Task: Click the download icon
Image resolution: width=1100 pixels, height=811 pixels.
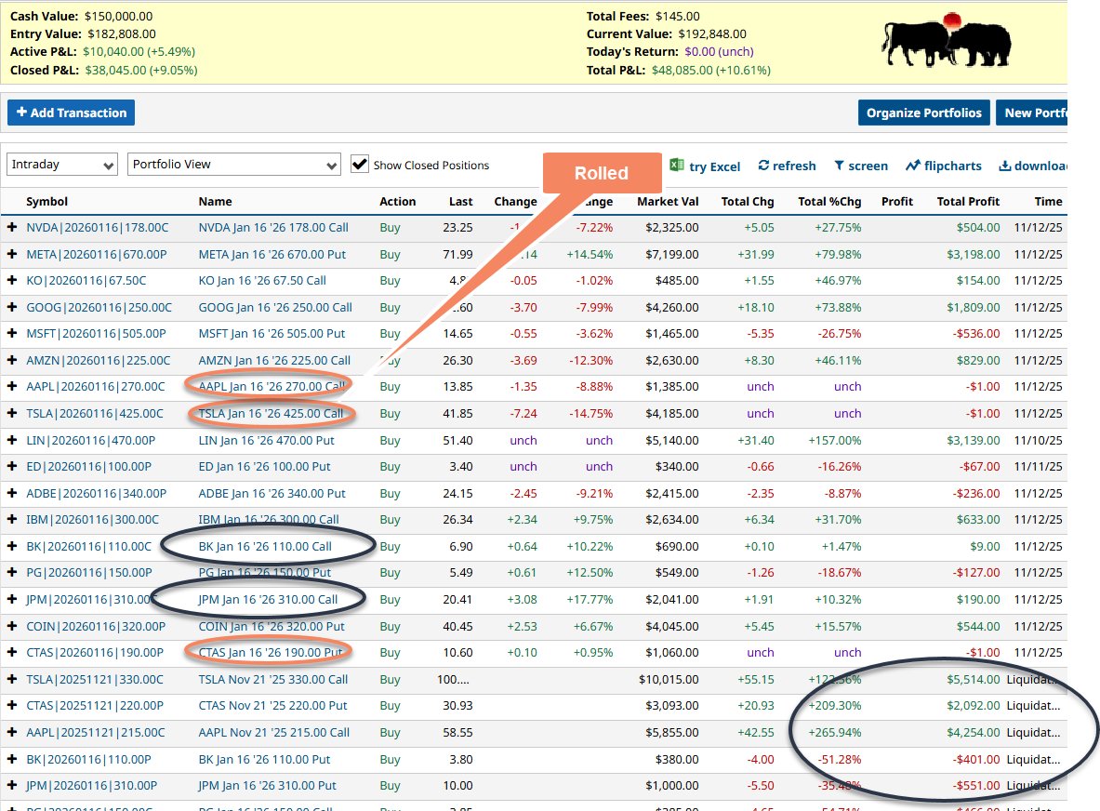Action: click(1004, 166)
